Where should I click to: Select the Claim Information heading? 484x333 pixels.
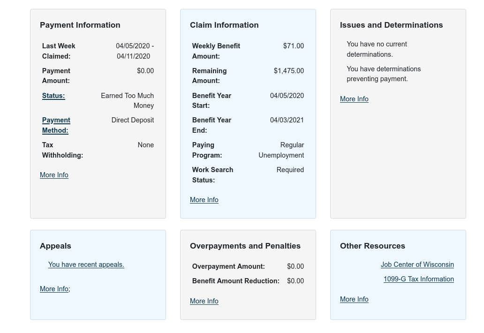pos(224,25)
